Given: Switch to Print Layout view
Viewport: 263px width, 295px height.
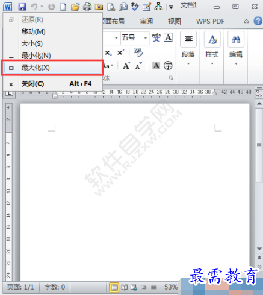Looking at the screenshot, I should pyautogui.click(x=114, y=287).
